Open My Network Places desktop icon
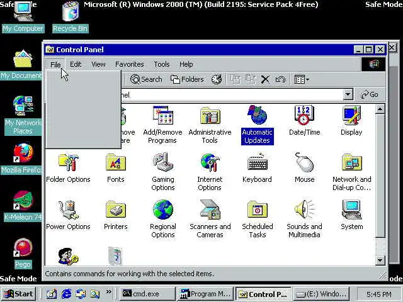 click(23, 116)
